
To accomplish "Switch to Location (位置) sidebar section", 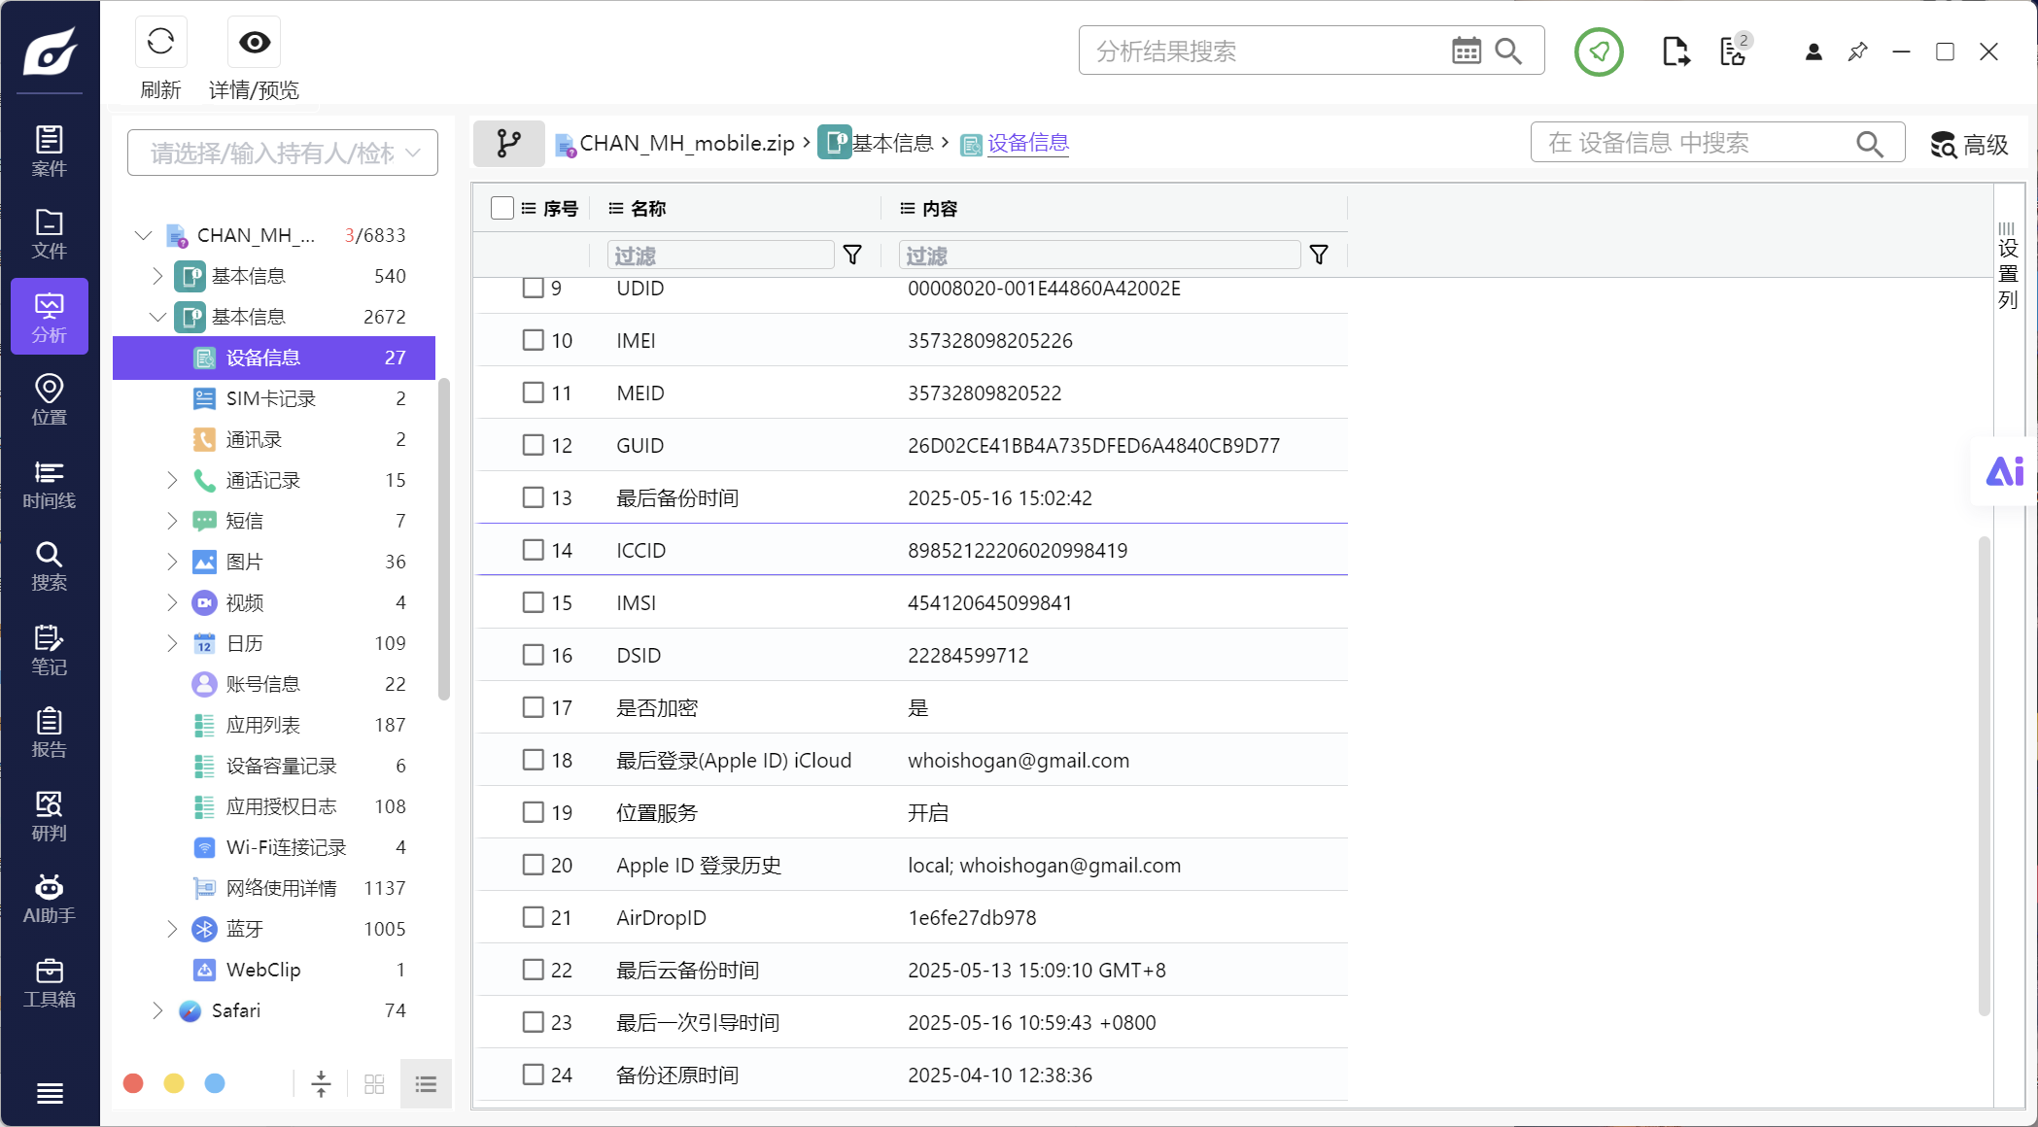I will tap(50, 399).
